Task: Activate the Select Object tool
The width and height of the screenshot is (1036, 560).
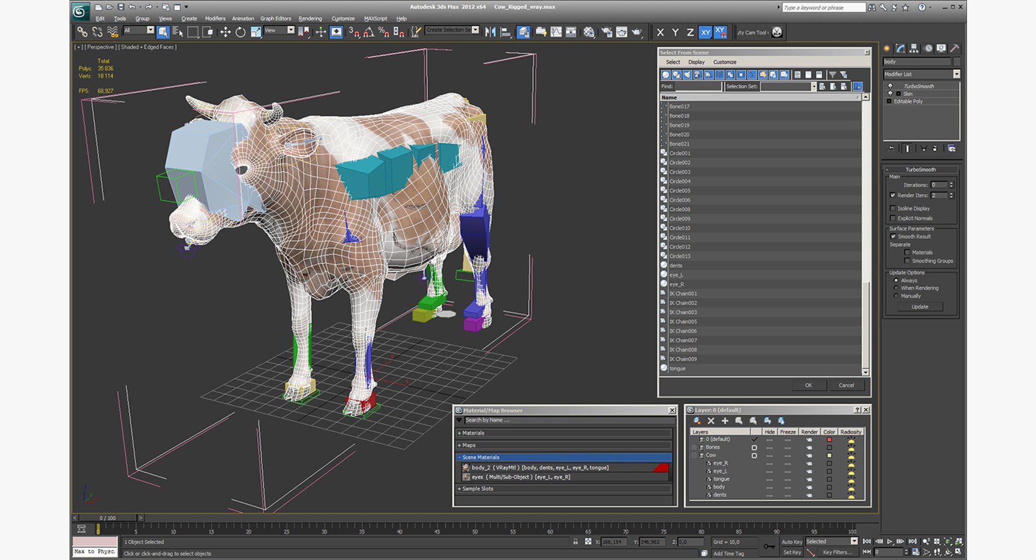Action: (x=163, y=32)
